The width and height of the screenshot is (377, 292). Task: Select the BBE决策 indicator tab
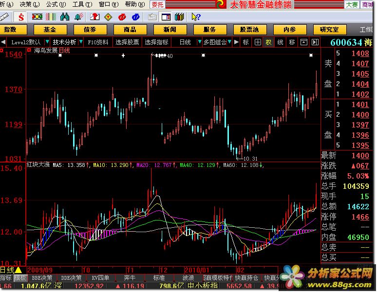click(42, 278)
